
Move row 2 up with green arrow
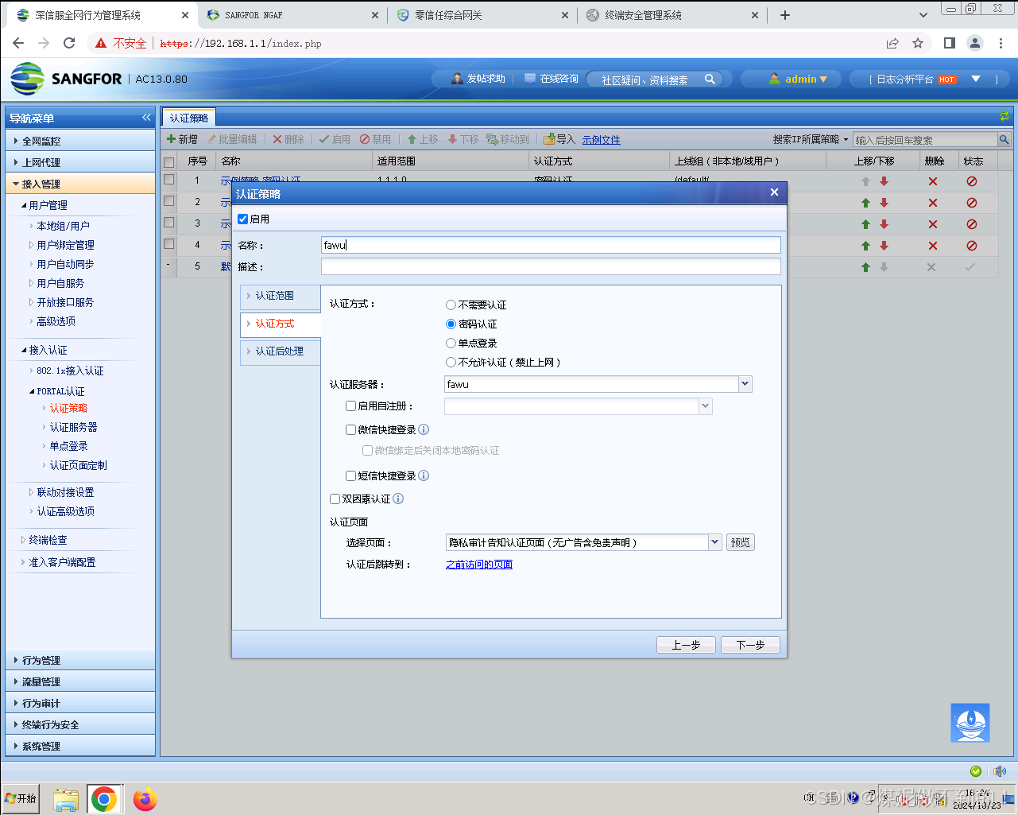865,203
